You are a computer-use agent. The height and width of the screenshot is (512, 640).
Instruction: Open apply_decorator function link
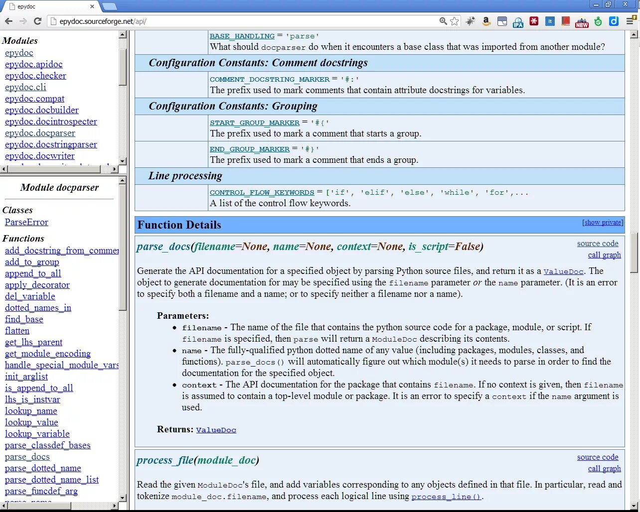pos(37,285)
